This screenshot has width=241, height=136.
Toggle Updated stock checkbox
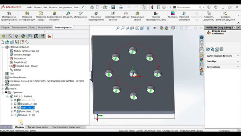(x=11, y=66)
